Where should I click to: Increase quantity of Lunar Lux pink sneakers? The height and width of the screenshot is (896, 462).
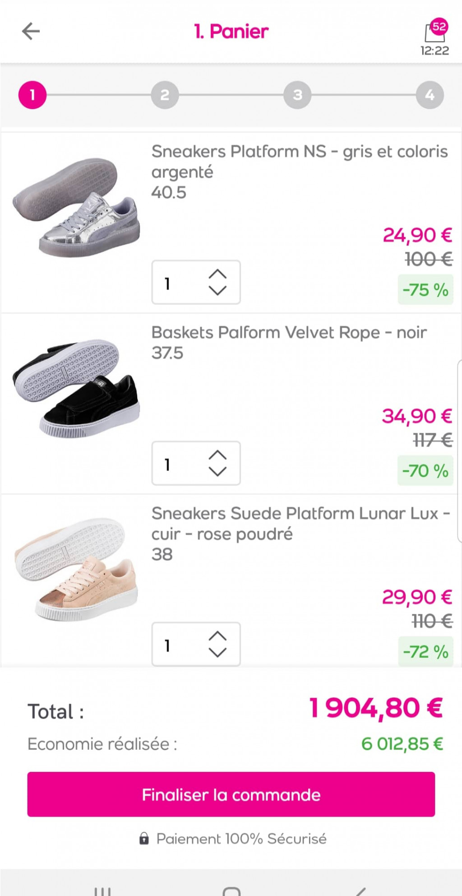click(217, 636)
